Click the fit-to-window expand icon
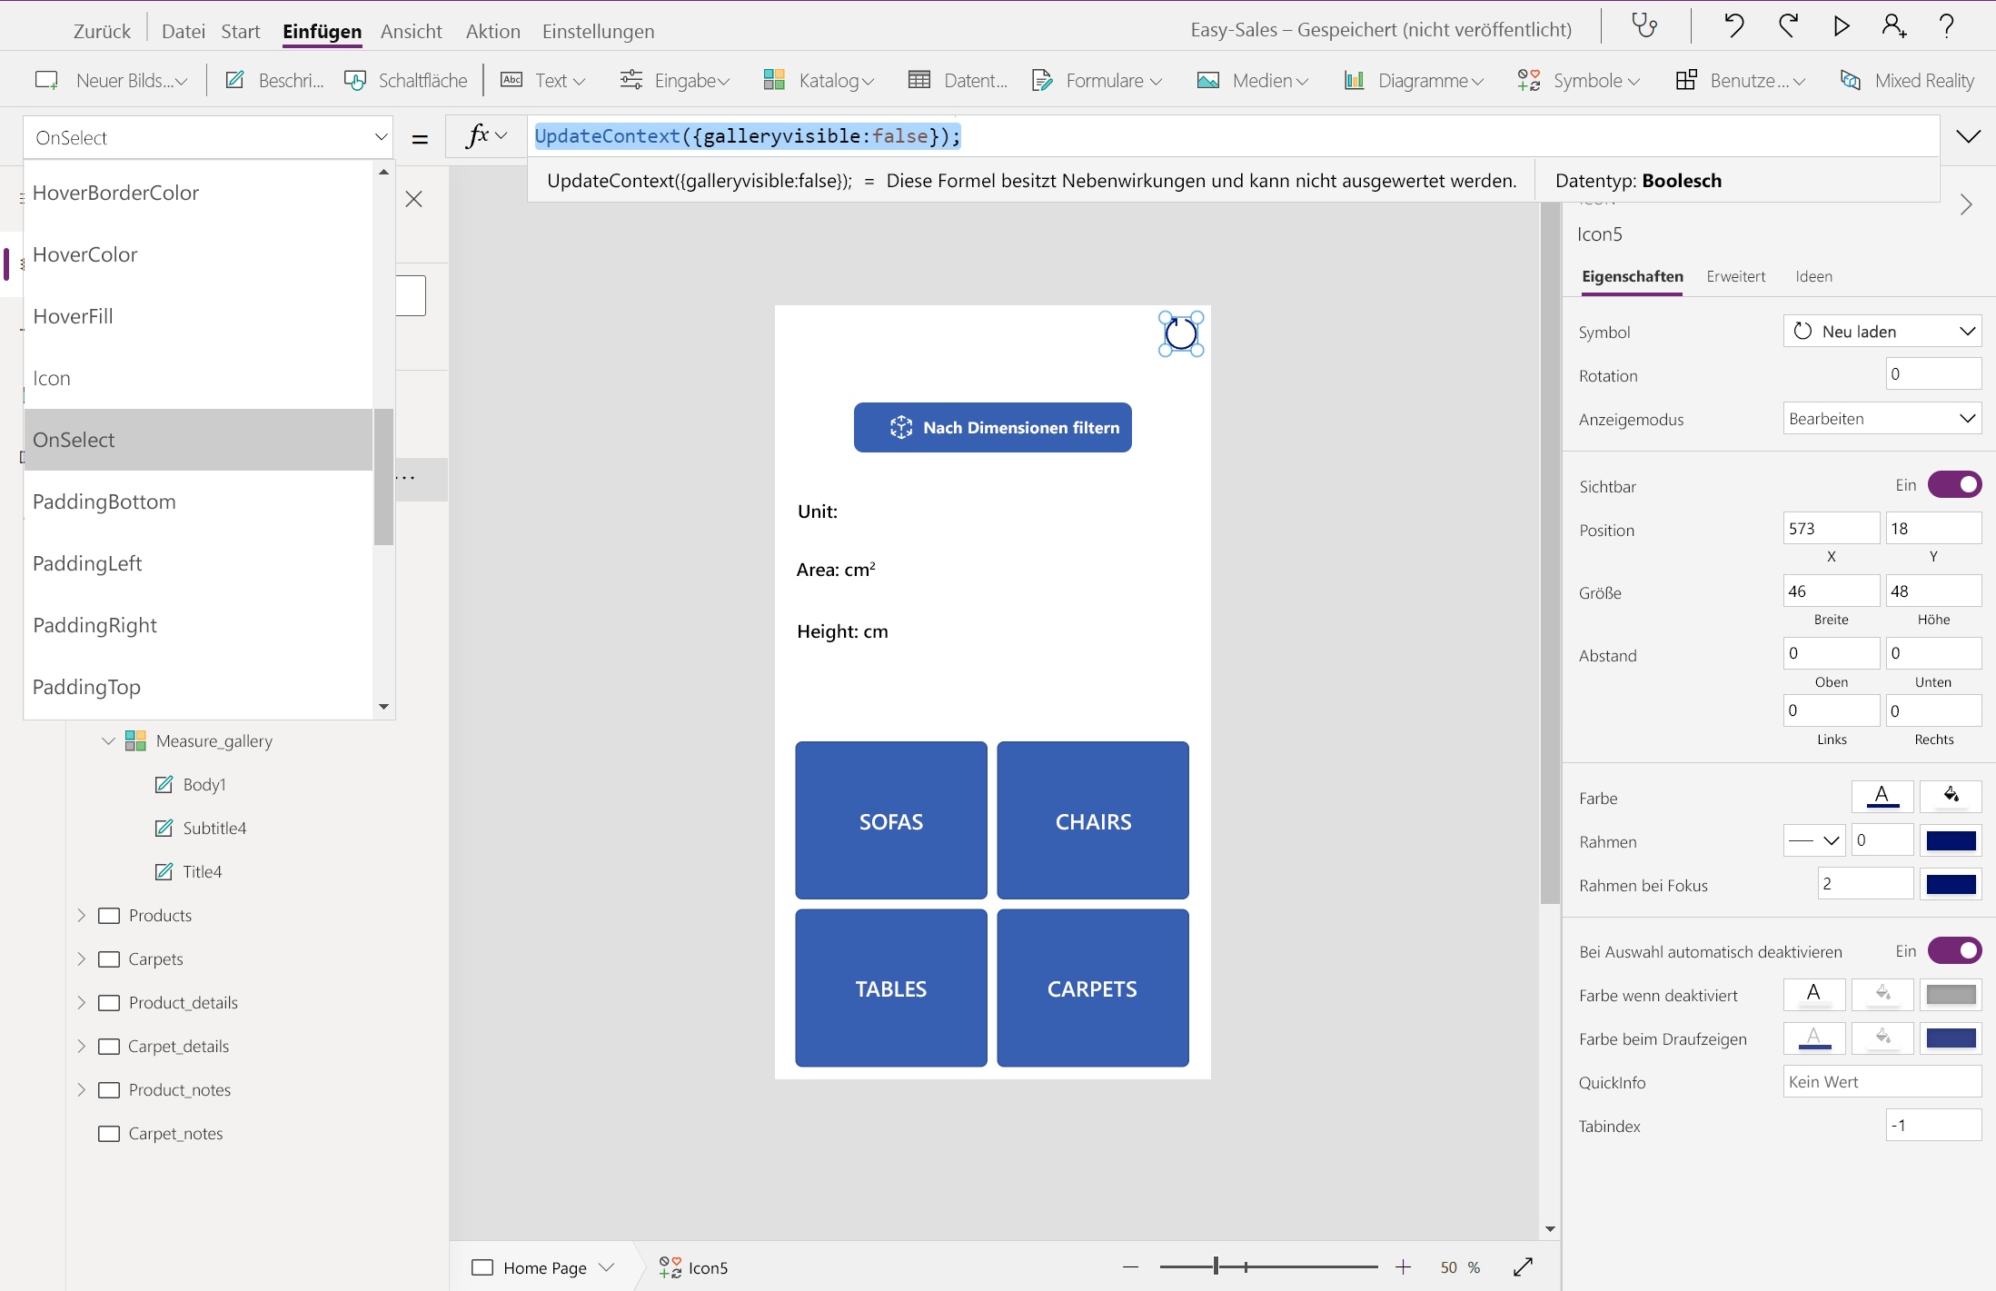Image resolution: width=1996 pixels, height=1291 pixels. (1524, 1266)
